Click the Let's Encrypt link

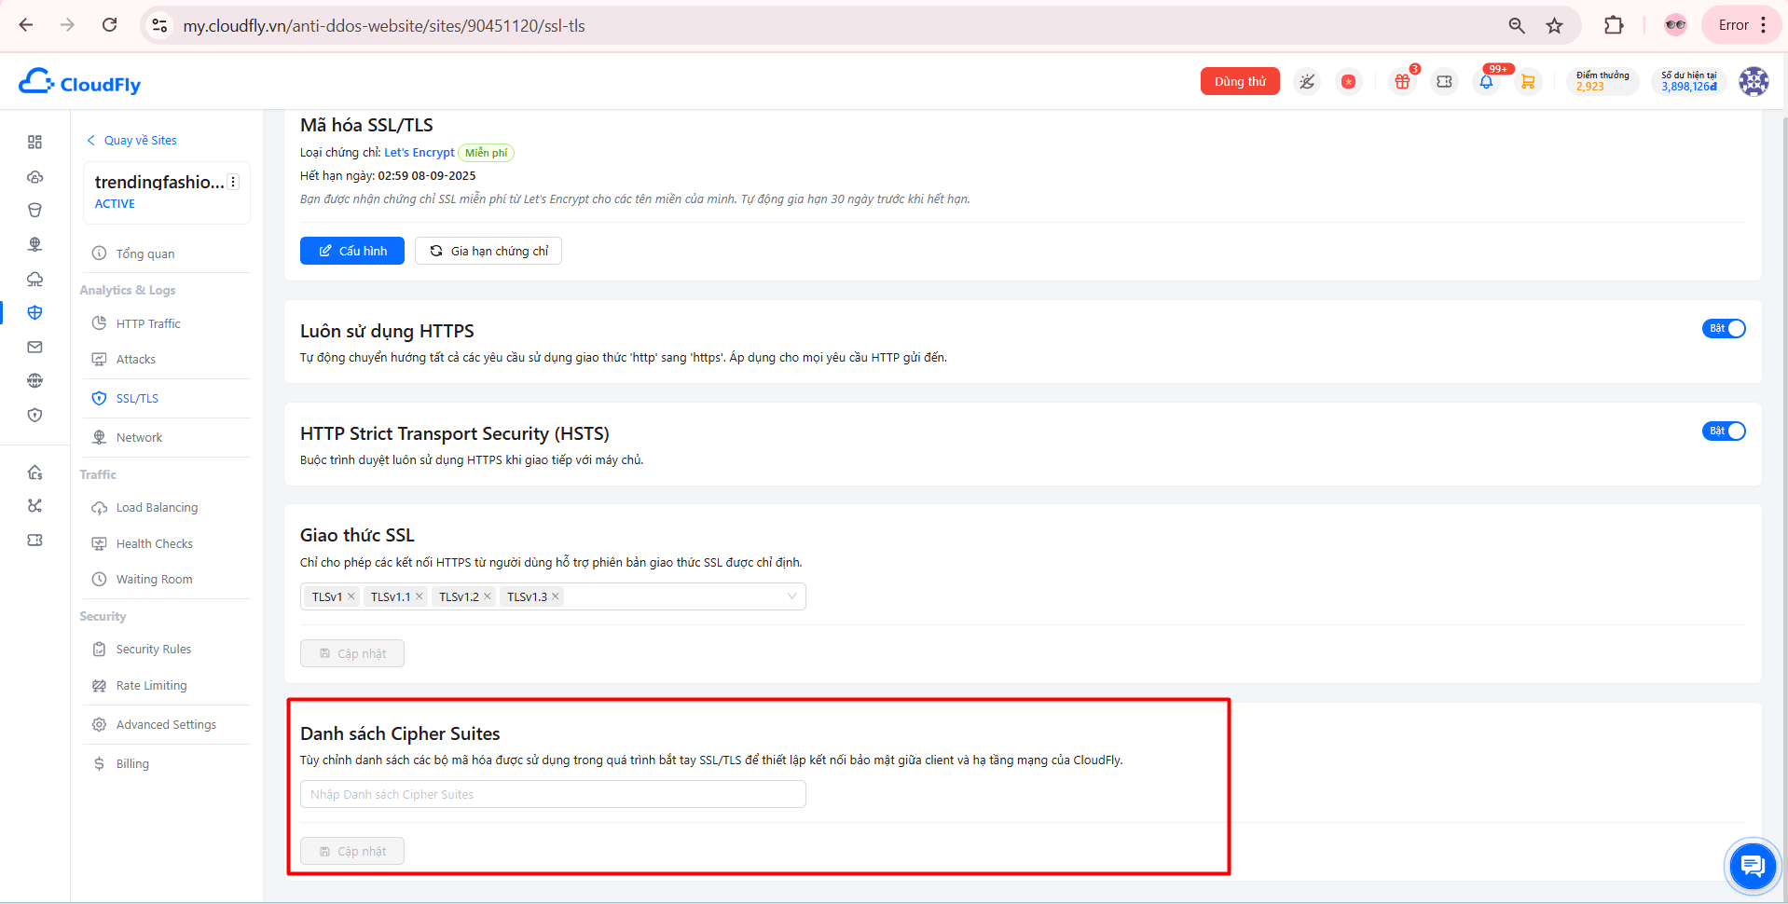(419, 152)
